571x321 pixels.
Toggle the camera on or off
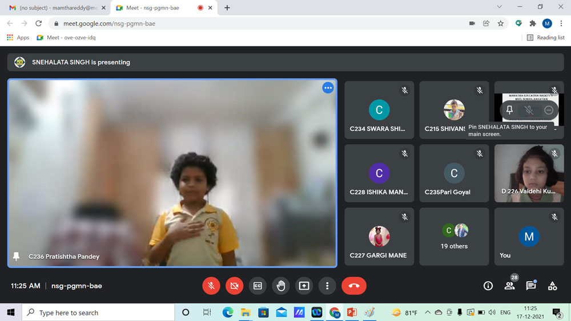coord(234,286)
